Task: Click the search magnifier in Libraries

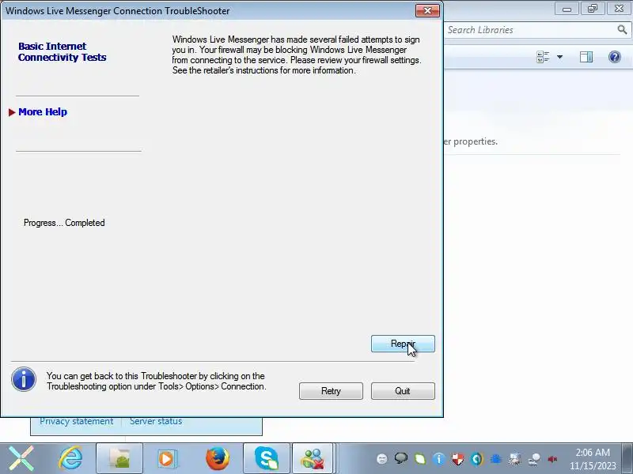Action: [622, 29]
